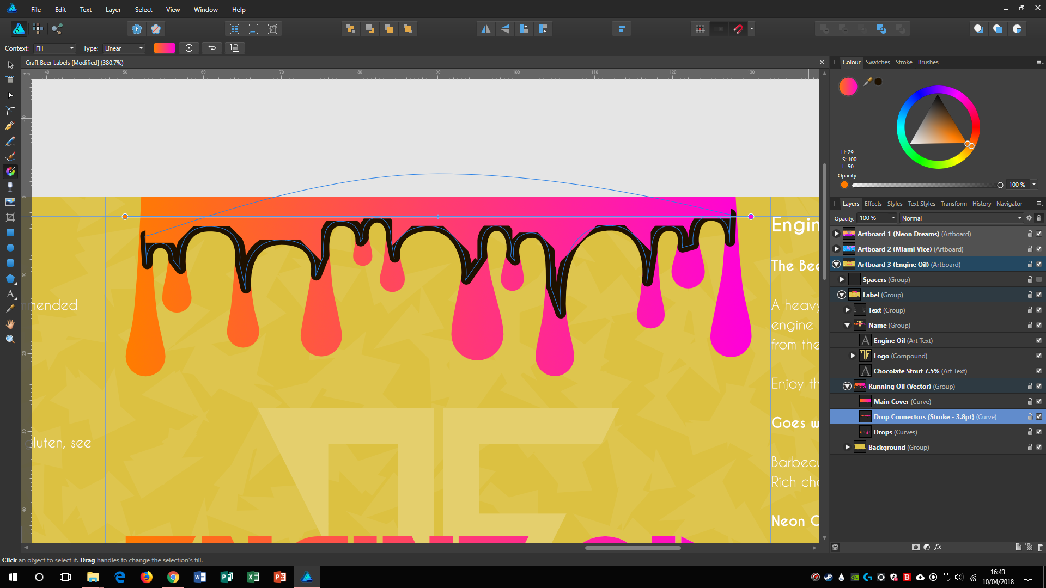Image resolution: width=1046 pixels, height=588 pixels.
Task: Toggle the Snapping magnet icon
Action: (x=738, y=29)
